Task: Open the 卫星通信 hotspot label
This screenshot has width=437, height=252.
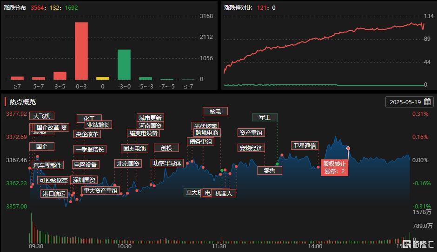Action: point(305,145)
